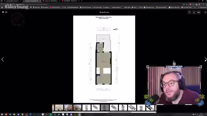The width and height of the screenshot is (207, 116).
Task: Click the large floor plan image
Action: pyautogui.click(x=104, y=59)
